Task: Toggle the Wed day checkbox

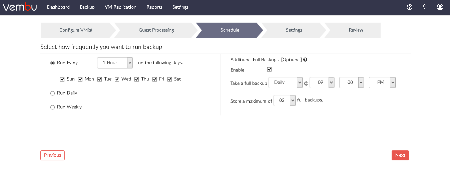Action: [117, 79]
